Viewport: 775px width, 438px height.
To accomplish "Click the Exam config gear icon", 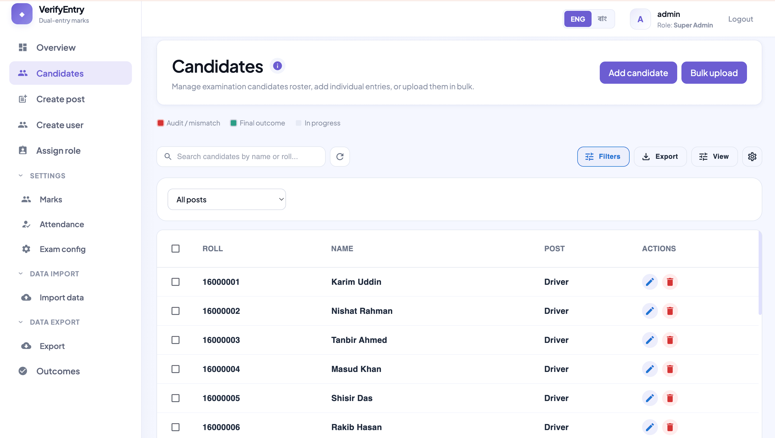I will coord(26,249).
